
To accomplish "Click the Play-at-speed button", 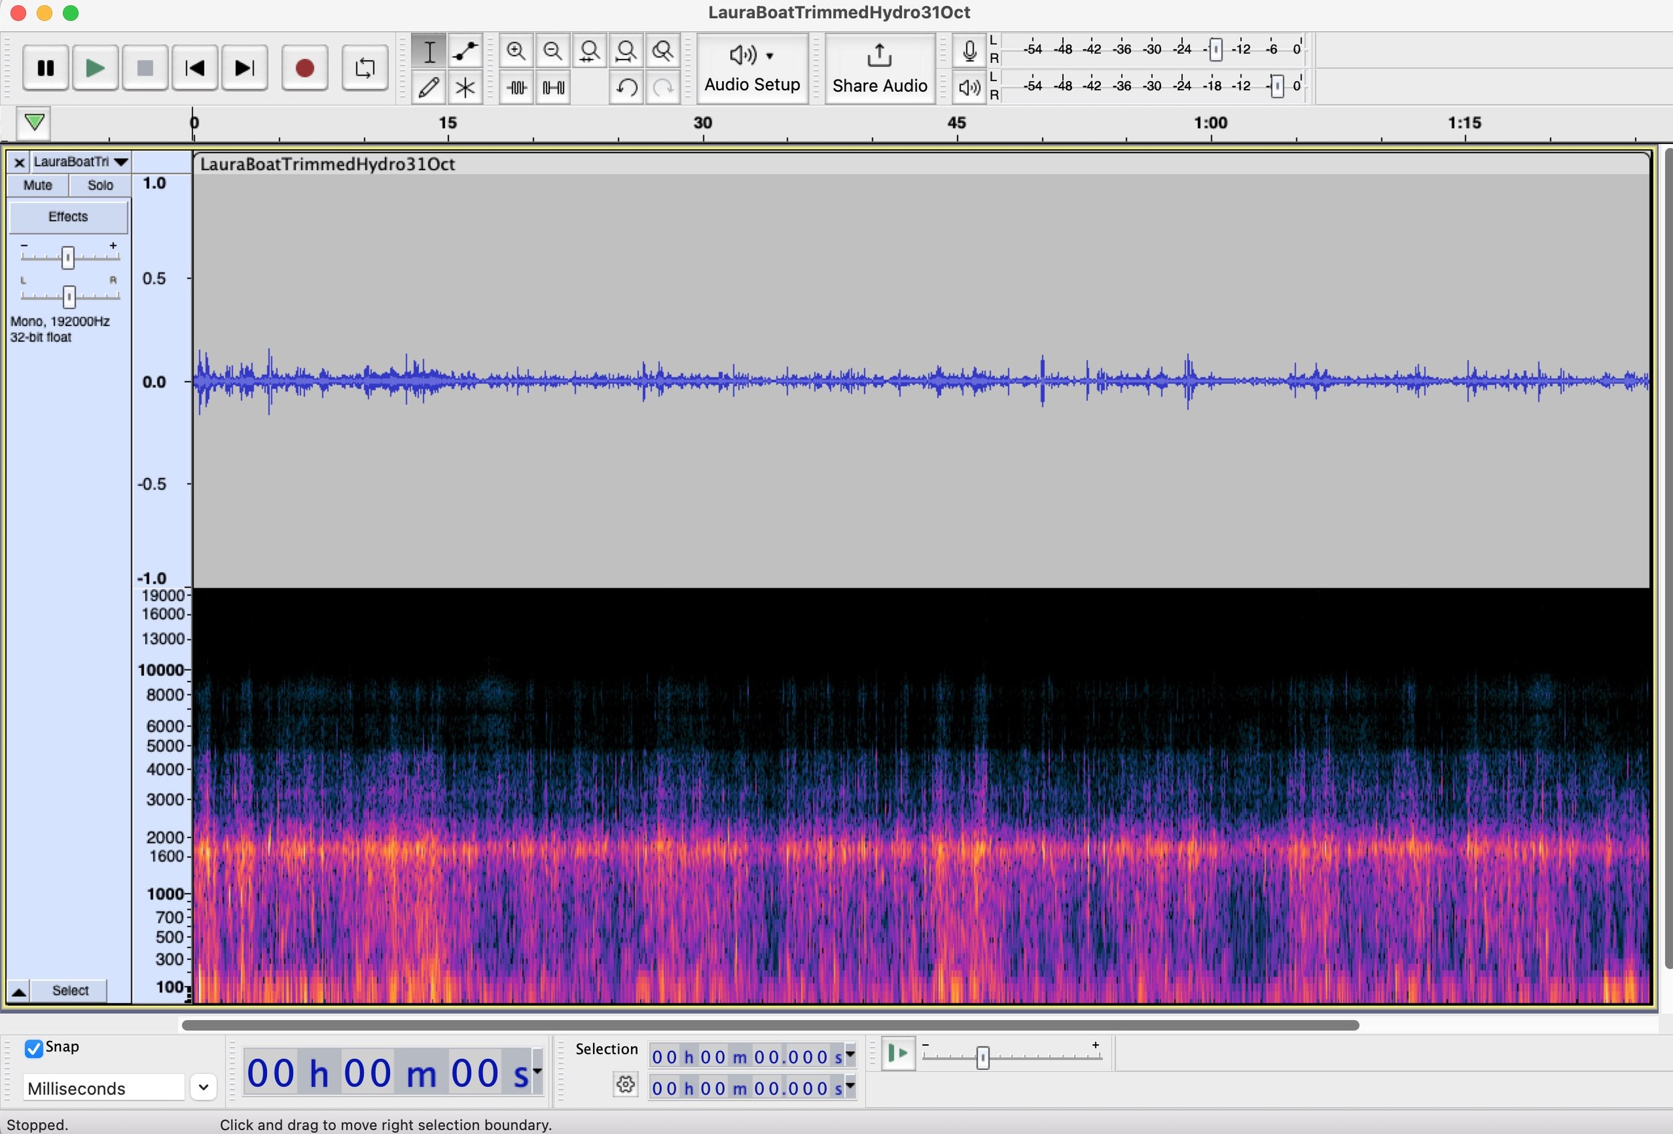I will pos(897,1054).
